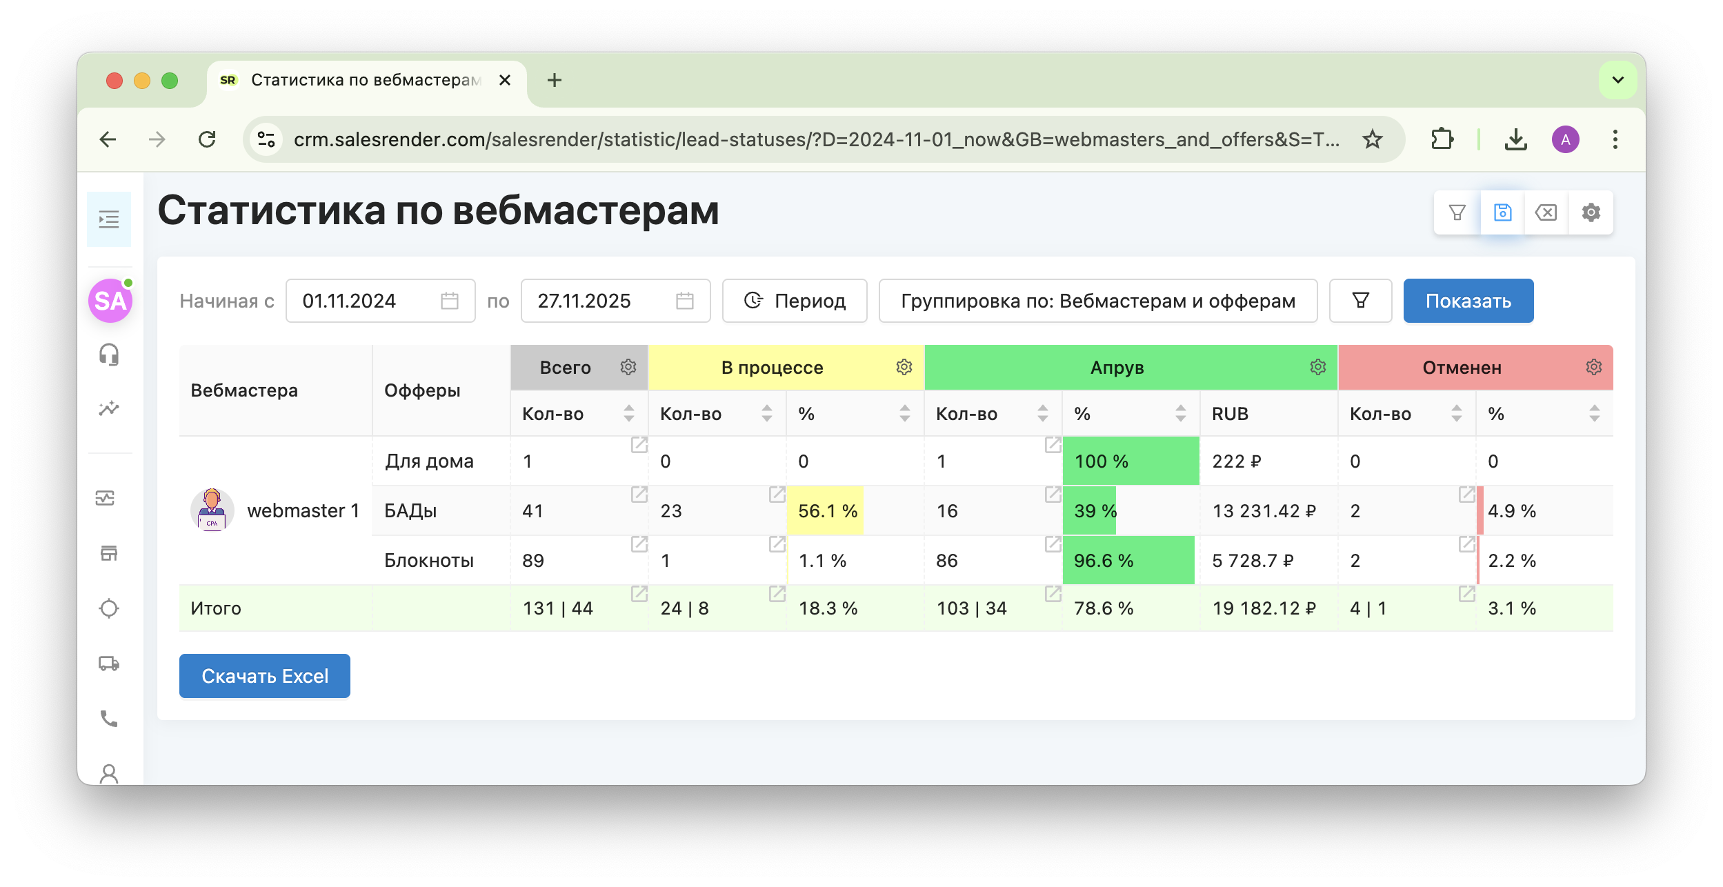1723x887 pixels.
Task: Toggle sorting on the 'Кол-во' column under Всего
Action: click(628, 414)
